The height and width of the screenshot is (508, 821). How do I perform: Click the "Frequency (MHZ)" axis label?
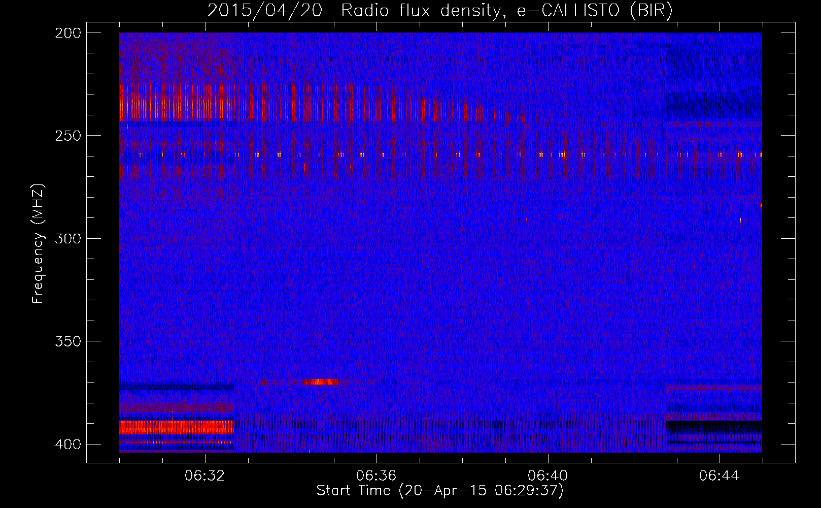38,243
